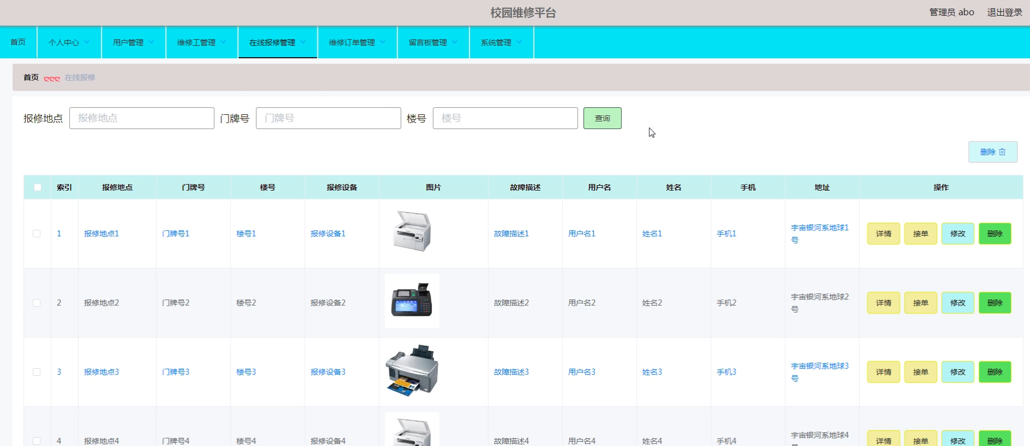Screen dimensions: 1030x446
Task: Click 删除 button for row 3
Action: [995, 372]
